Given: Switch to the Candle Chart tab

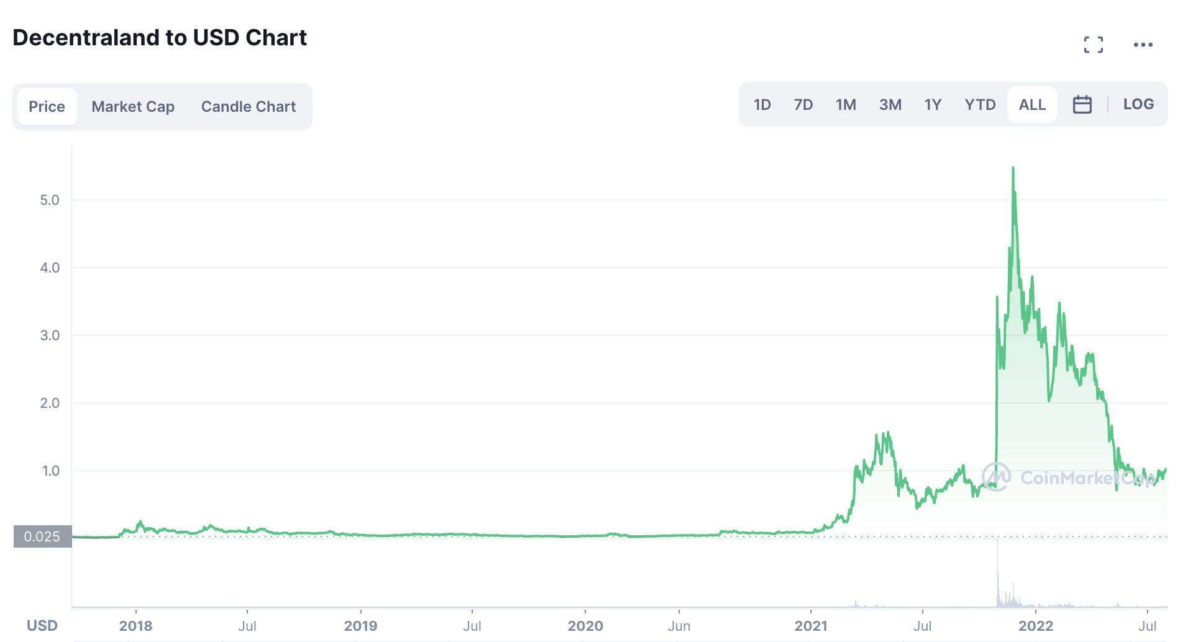Looking at the screenshot, I should (x=249, y=107).
